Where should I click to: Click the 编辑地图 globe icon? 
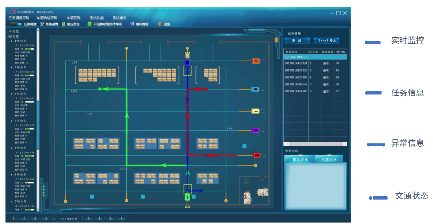click(131, 24)
